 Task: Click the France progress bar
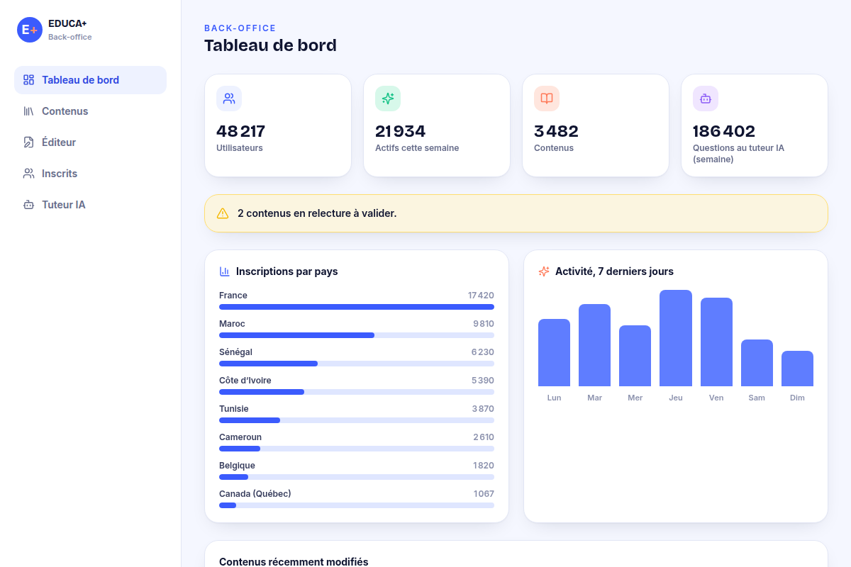pos(357,307)
